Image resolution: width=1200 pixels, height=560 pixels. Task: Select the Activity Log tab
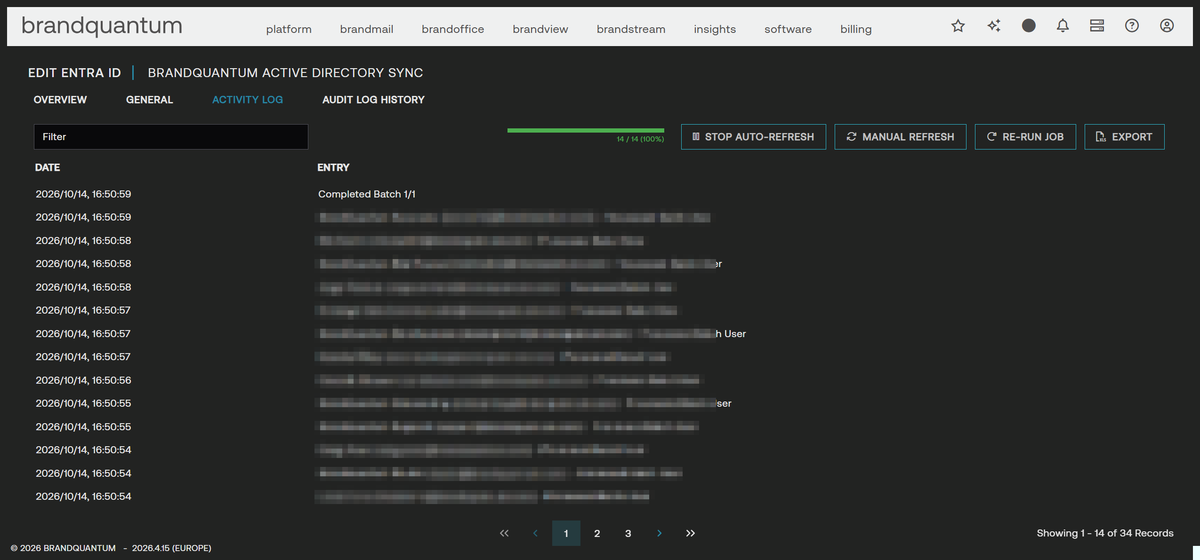pos(248,100)
